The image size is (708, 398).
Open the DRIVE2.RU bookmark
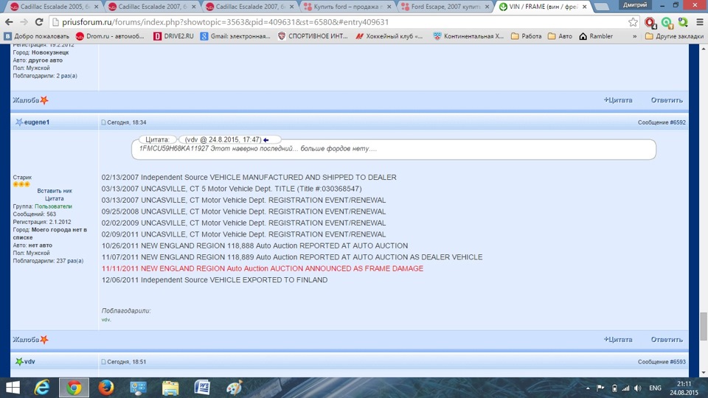[173, 36]
